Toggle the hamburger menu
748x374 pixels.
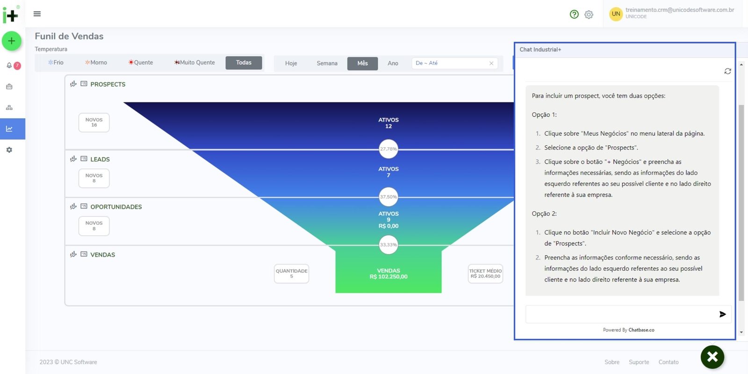37,14
